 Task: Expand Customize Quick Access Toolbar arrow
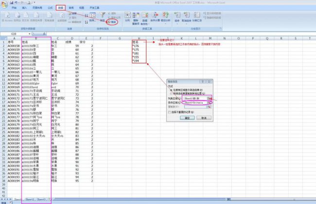[35, 2]
